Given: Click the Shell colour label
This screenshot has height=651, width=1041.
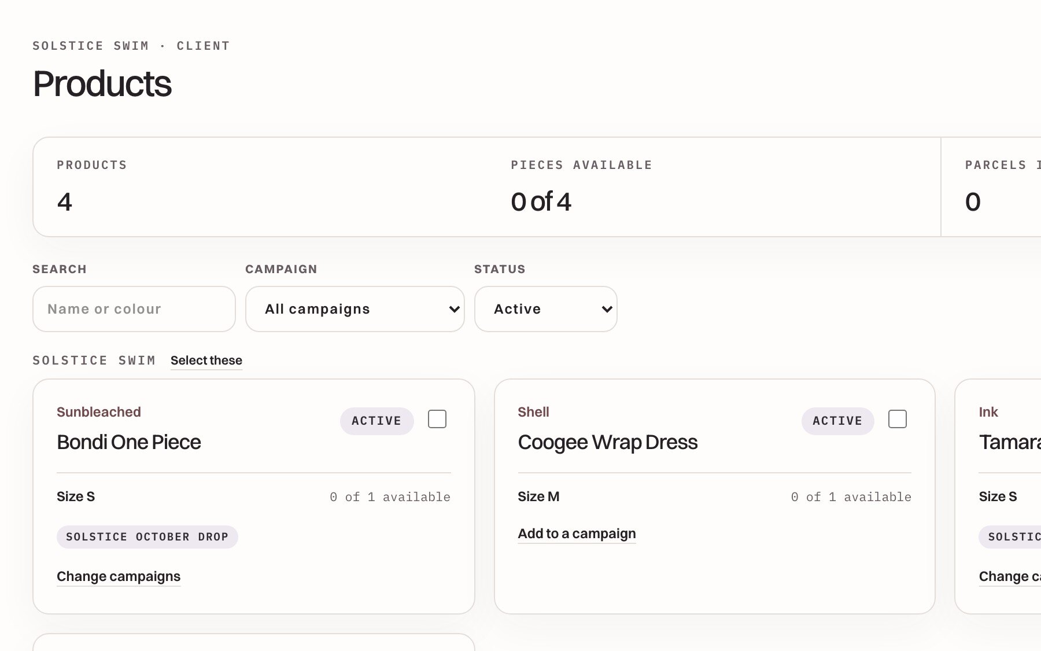Looking at the screenshot, I should (533, 412).
